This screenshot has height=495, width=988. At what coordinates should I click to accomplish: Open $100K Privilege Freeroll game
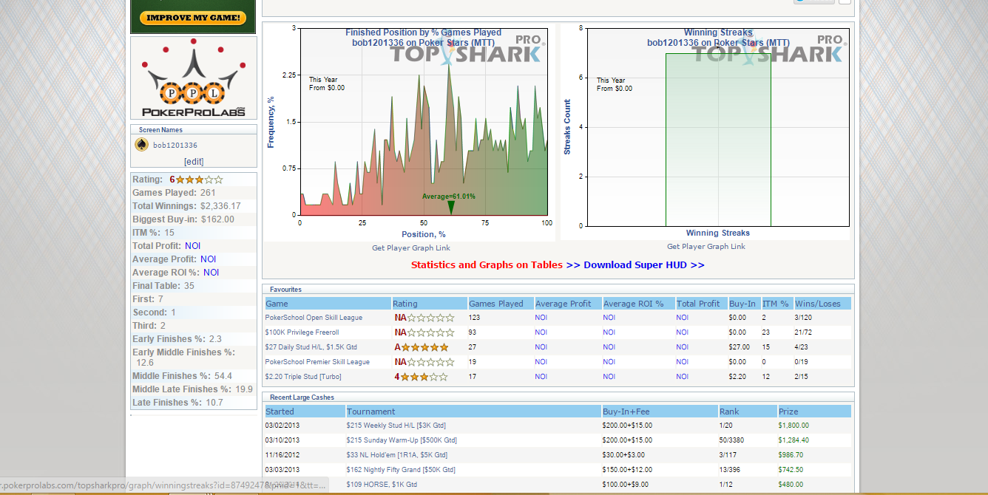302,332
